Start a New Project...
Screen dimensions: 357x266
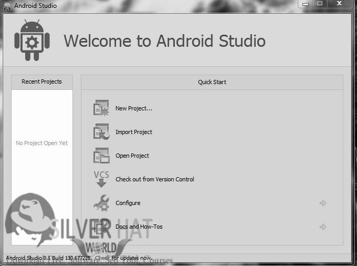point(134,108)
